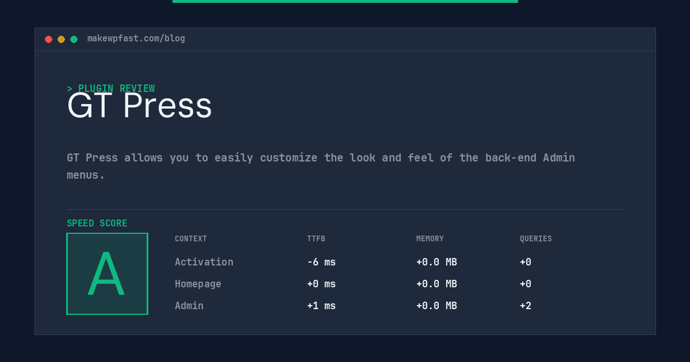Click the -6 ms Activation TTFB value
Image resolution: width=690 pixels, height=362 pixels.
[x=321, y=262]
